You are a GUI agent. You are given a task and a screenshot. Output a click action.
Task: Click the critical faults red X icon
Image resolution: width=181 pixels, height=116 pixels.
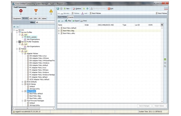(21, 11)
